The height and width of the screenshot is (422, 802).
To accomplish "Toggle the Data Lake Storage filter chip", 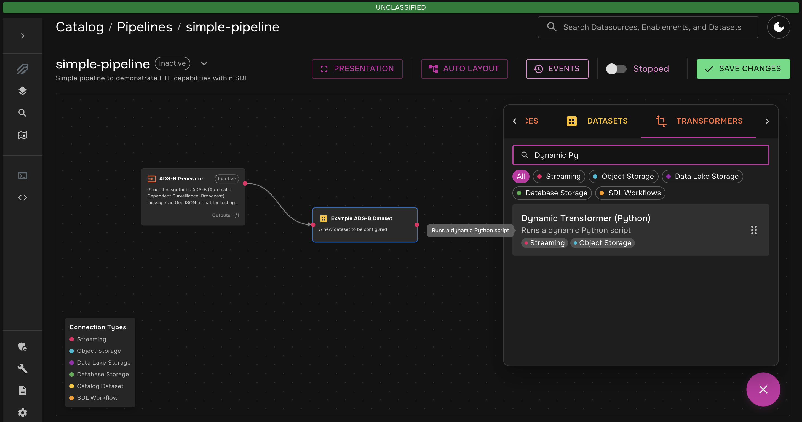I will [x=702, y=177].
